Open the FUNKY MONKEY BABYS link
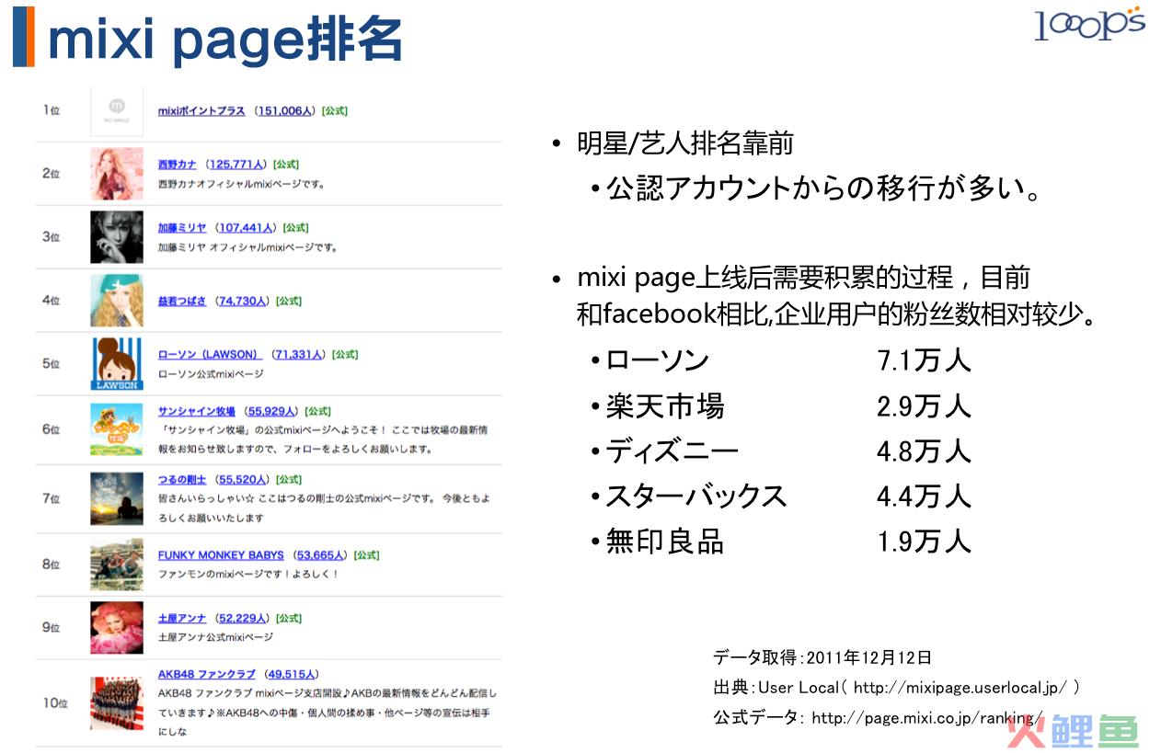 [221, 555]
